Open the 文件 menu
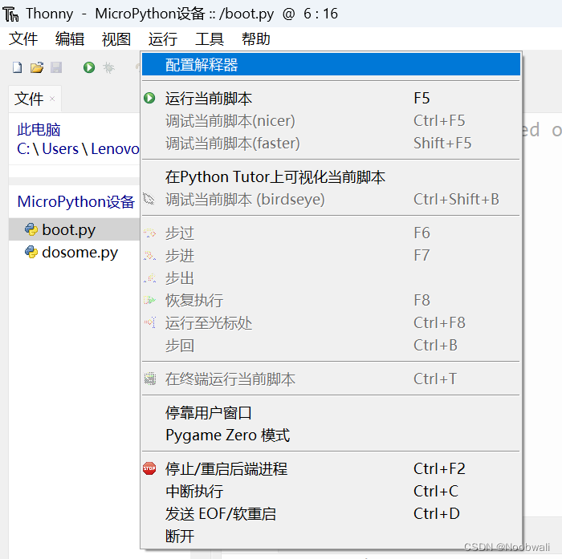The image size is (562, 559). pos(23,38)
